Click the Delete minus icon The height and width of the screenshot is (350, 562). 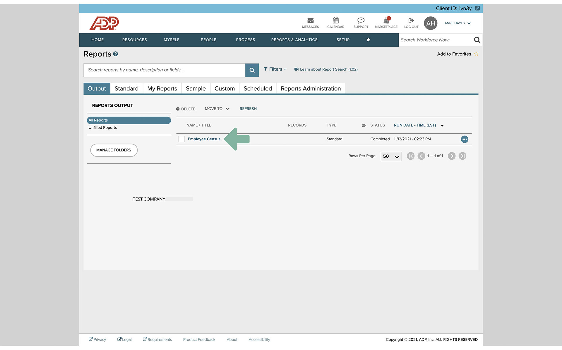[x=178, y=109]
